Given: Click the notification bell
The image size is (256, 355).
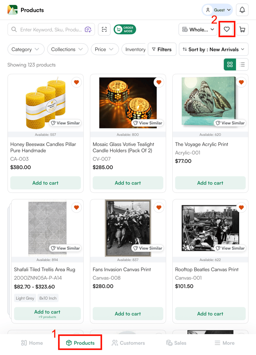Looking at the screenshot, I should [x=242, y=10].
